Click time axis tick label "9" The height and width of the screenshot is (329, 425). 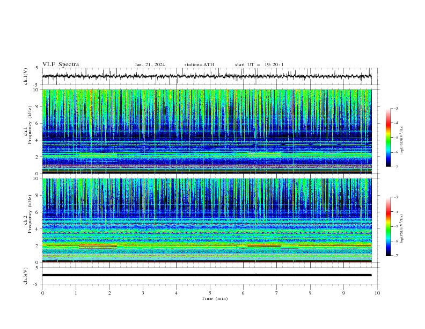coord(343,293)
